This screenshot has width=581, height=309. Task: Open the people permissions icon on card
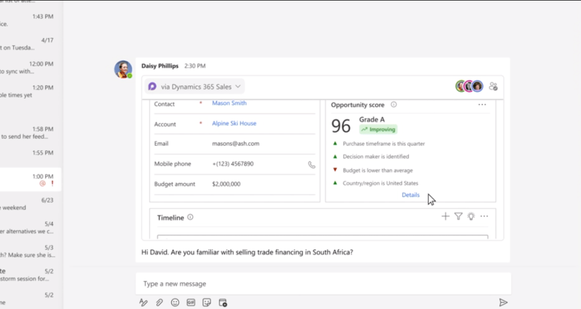493,86
